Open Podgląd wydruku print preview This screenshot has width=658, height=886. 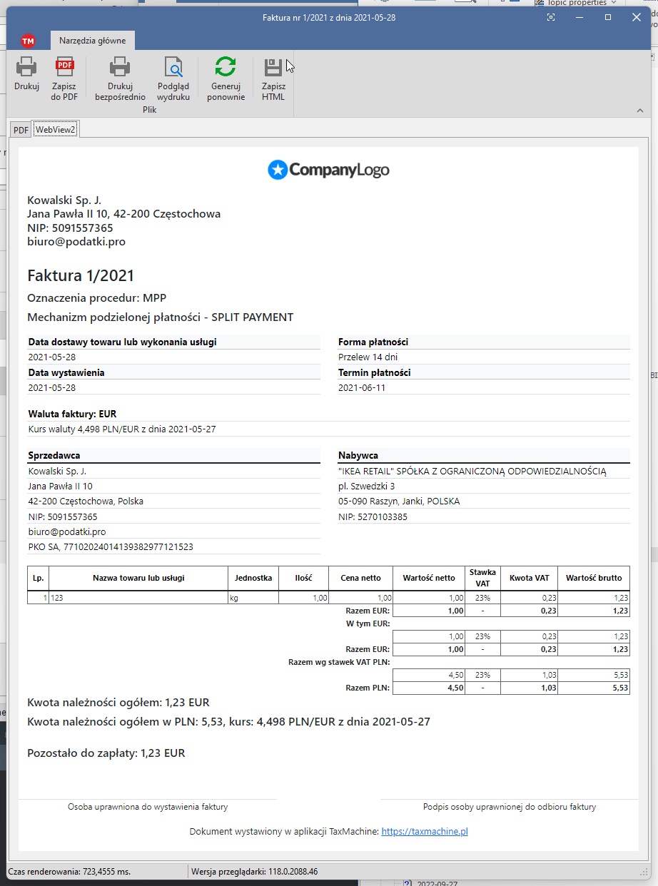173,68
